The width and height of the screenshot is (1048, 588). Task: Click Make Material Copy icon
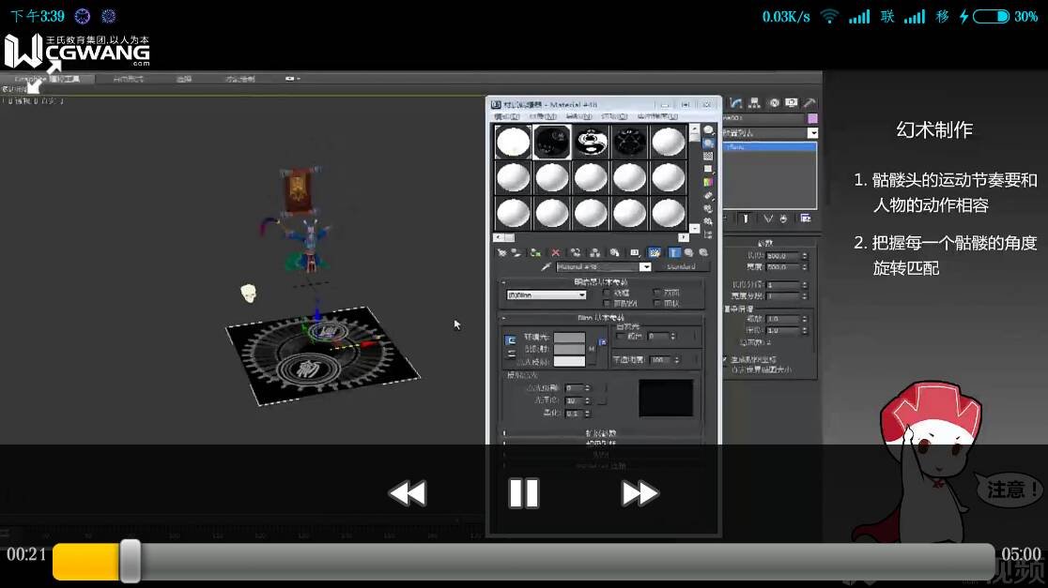coord(576,253)
